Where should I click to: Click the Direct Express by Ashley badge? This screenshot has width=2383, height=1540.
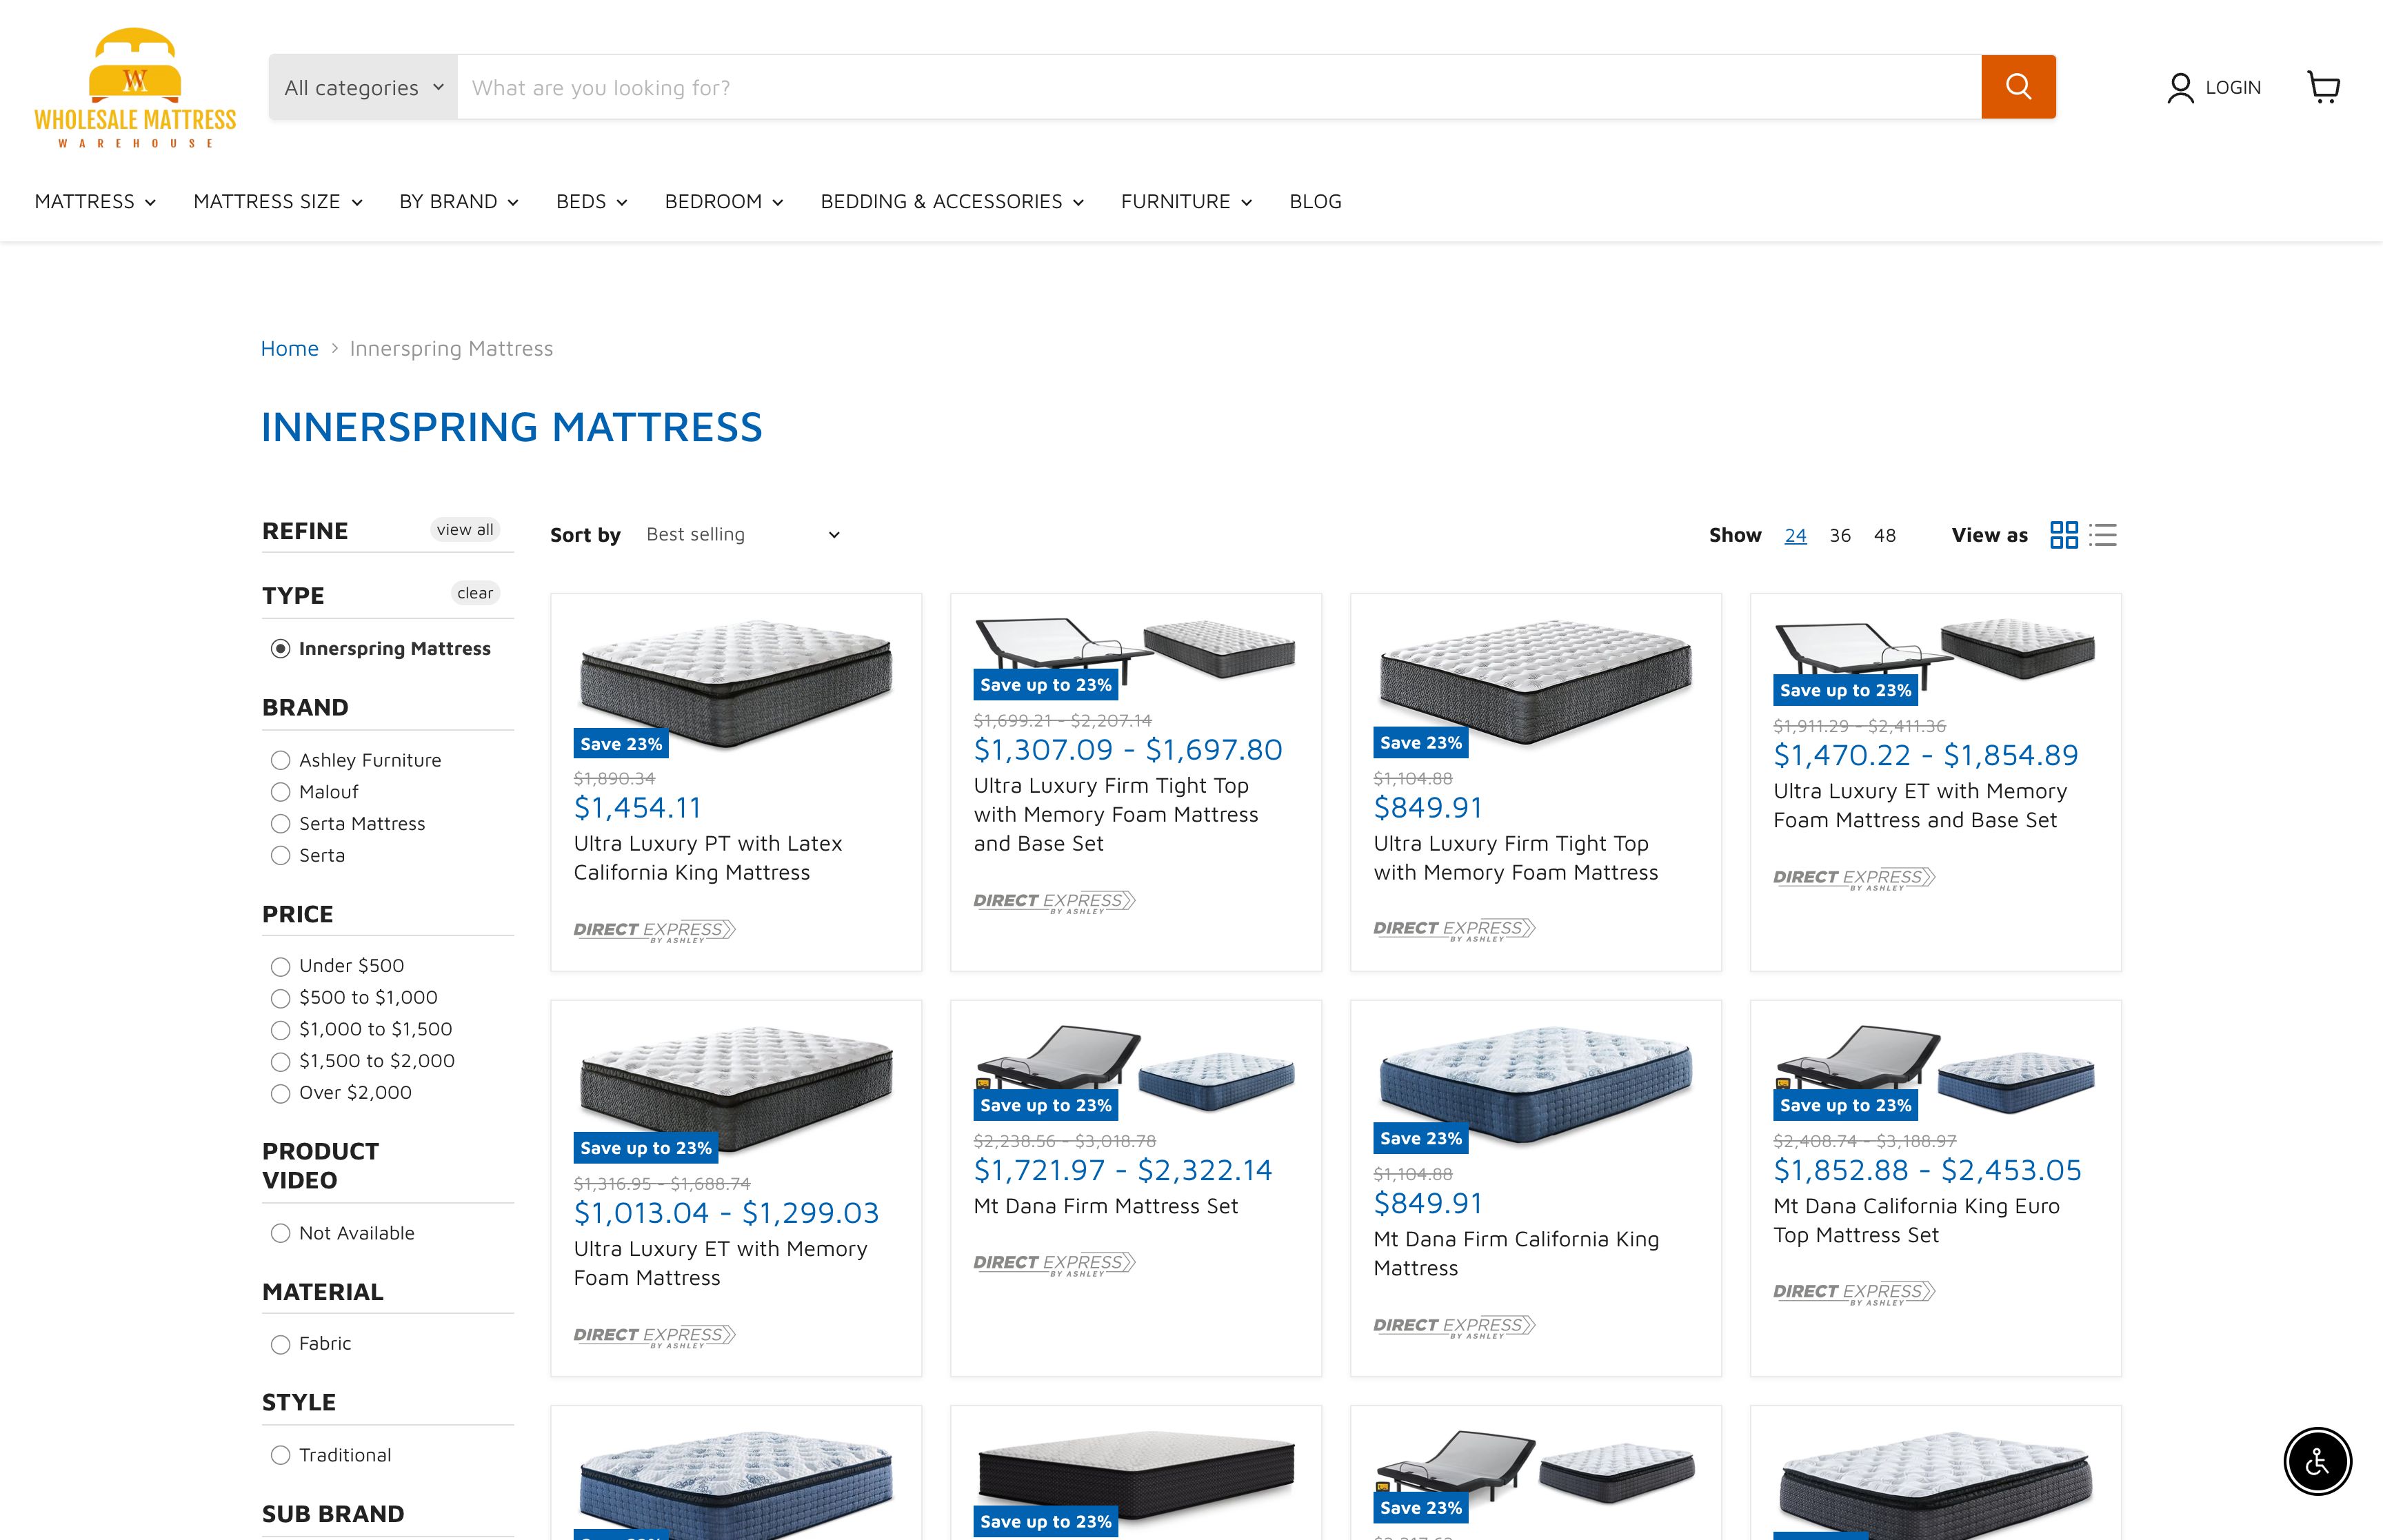655,930
